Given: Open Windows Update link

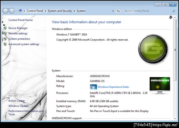Looking at the screenshot, I should (x=18, y=106).
